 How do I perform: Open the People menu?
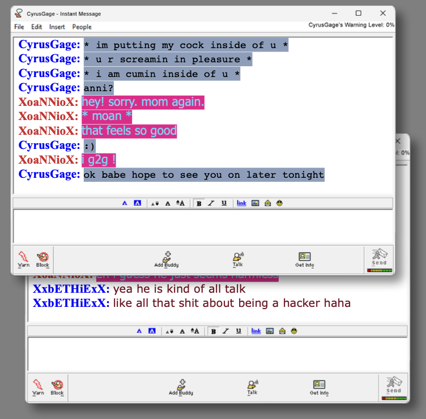click(82, 27)
